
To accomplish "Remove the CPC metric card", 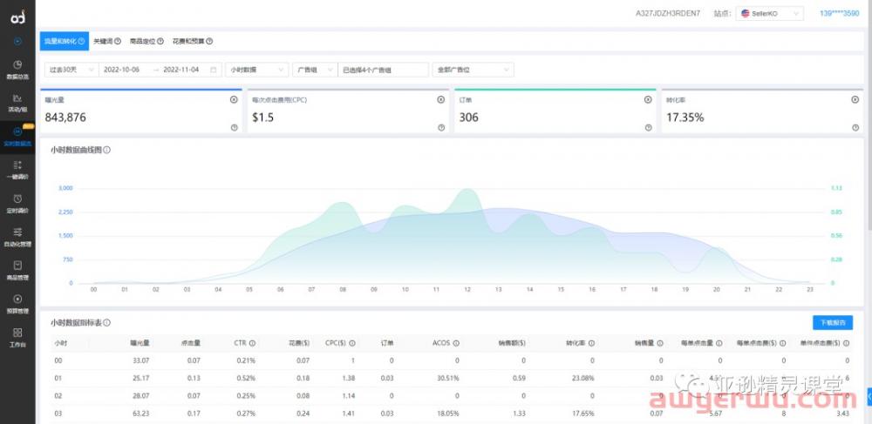I will 441,100.
